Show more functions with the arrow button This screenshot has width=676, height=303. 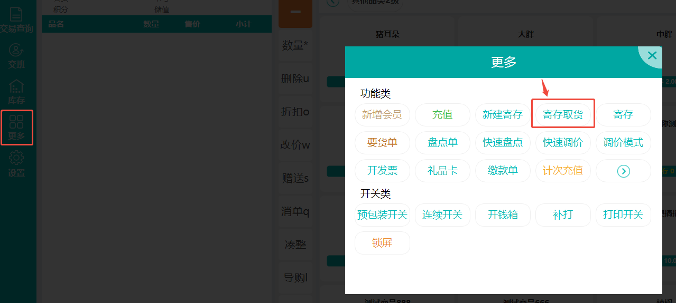click(x=623, y=171)
